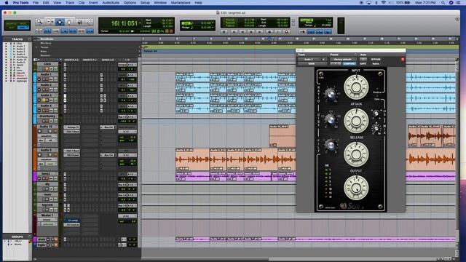Open the Window menu
This screenshot has height=262, width=466.
pyautogui.click(x=160, y=3)
